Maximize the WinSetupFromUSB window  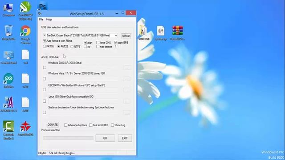[123, 13]
